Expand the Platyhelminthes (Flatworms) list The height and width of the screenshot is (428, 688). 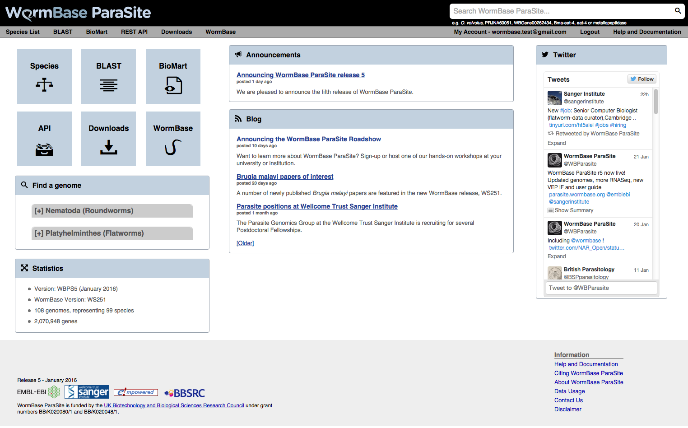pyautogui.click(x=112, y=233)
